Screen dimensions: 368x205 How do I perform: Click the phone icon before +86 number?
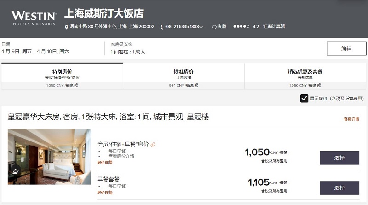162,27
